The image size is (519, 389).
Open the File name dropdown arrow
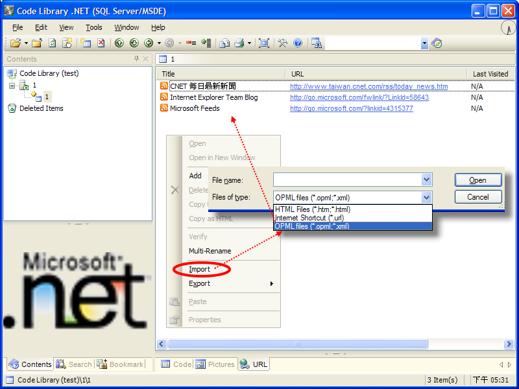pyautogui.click(x=426, y=180)
